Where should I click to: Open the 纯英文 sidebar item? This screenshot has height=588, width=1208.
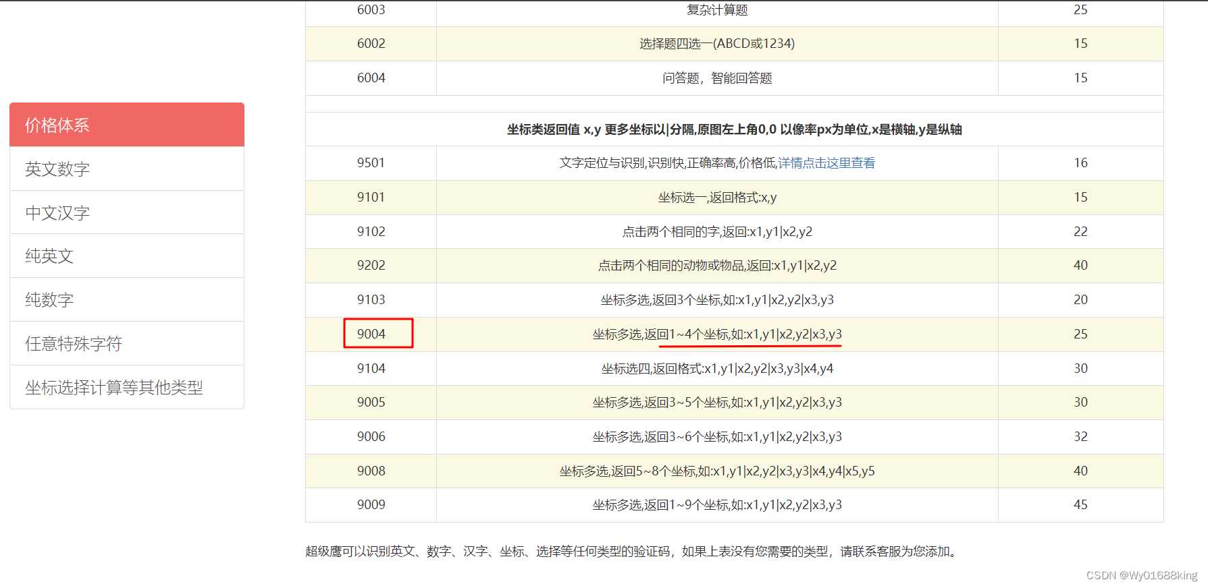127,256
